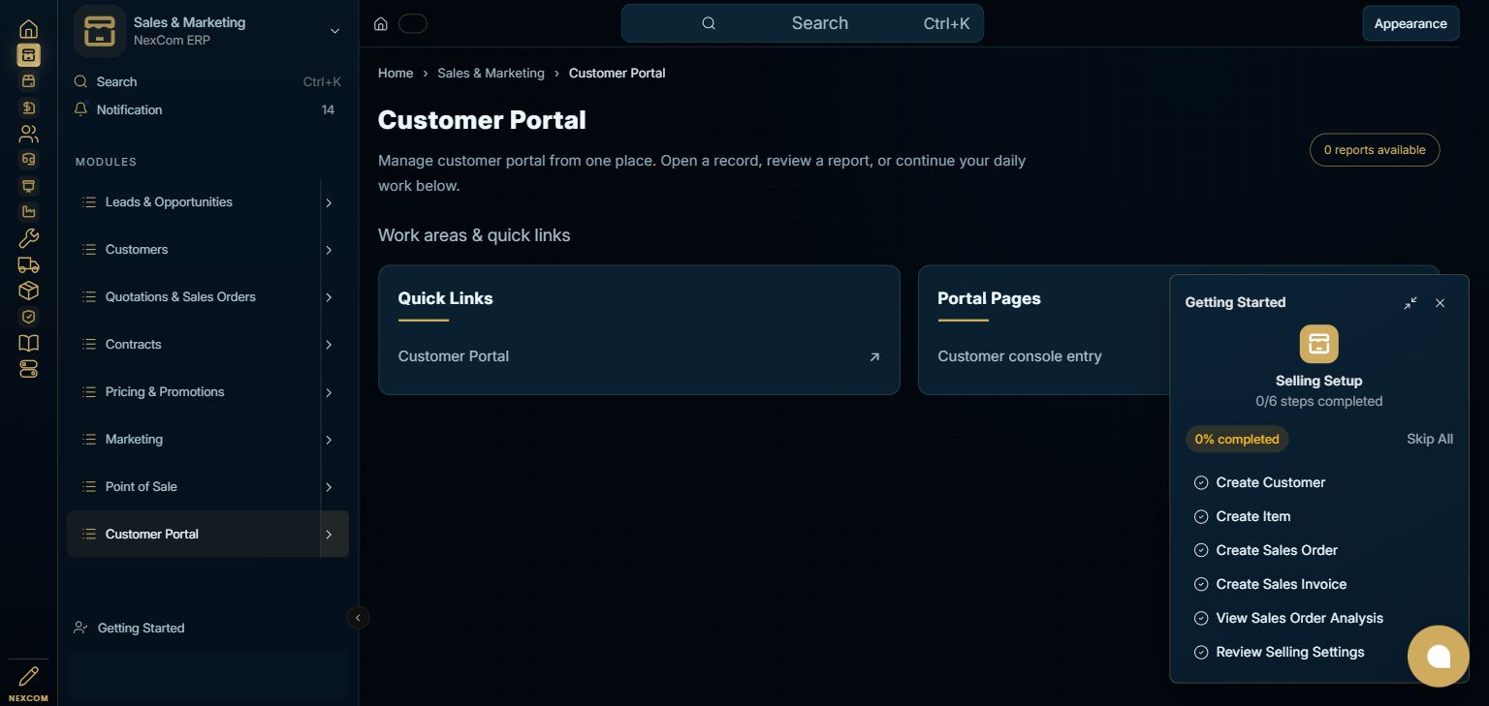Close the Getting Started panel
Image resolution: width=1489 pixels, height=706 pixels.
tap(1440, 303)
